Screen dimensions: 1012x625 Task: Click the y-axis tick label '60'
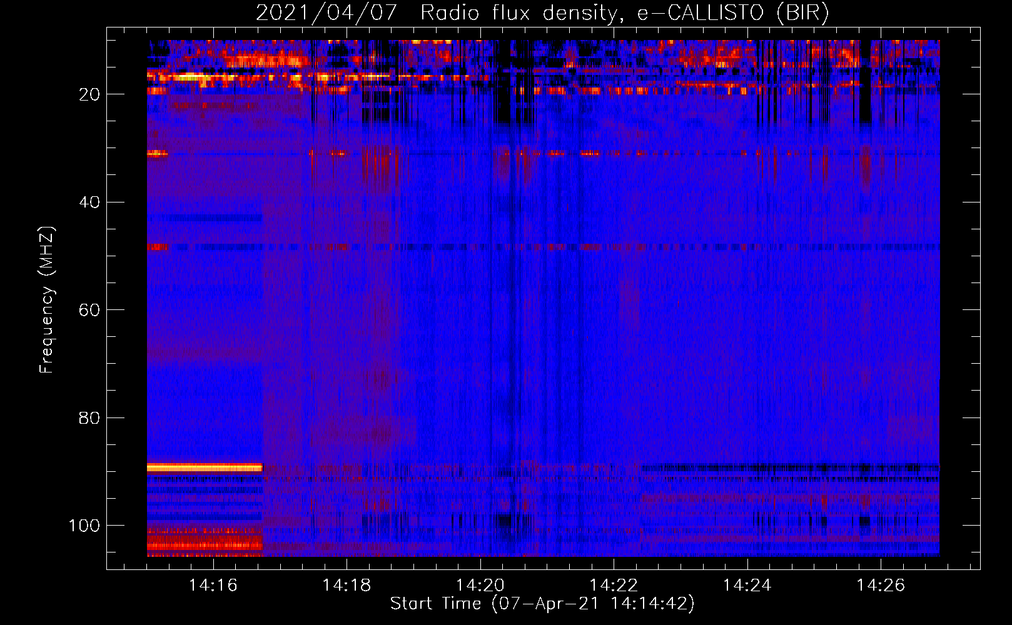pyautogui.click(x=89, y=310)
